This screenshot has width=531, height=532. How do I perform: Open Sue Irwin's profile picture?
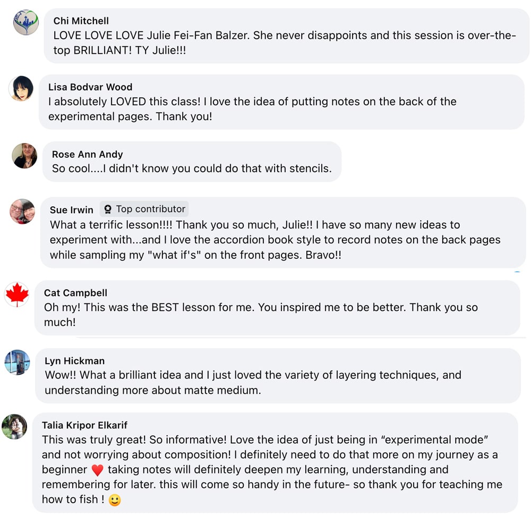[22, 212]
